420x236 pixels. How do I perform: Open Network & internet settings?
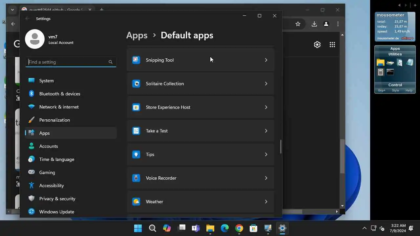pyautogui.click(x=71, y=107)
